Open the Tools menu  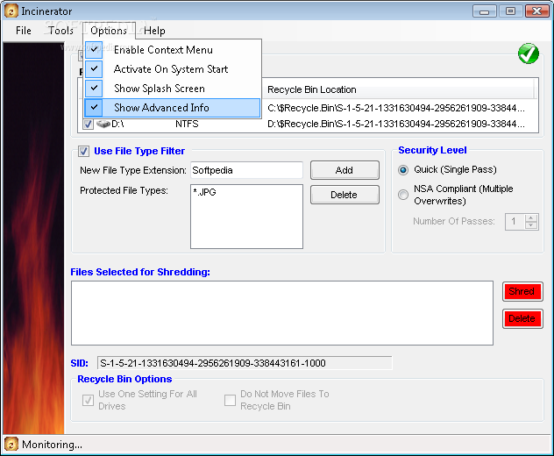coord(60,31)
